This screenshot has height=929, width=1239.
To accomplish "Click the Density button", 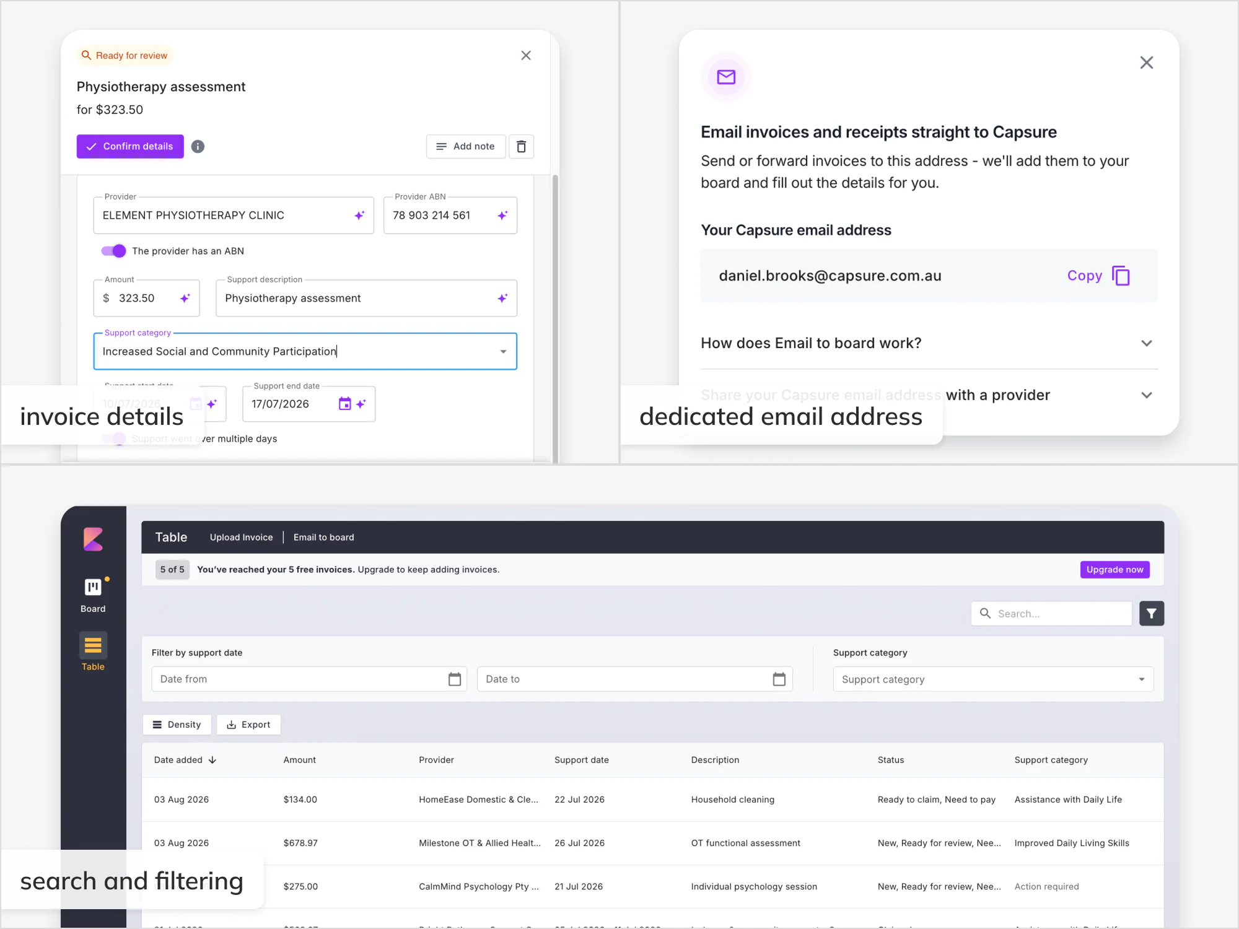I will coord(177,725).
